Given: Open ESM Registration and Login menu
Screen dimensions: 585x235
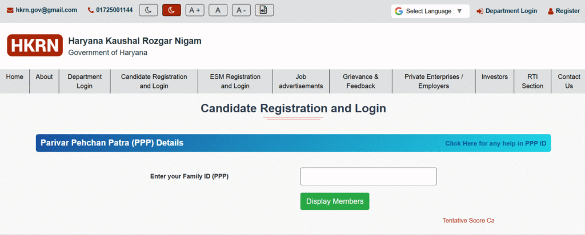Looking at the screenshot, I should point(235,81).
